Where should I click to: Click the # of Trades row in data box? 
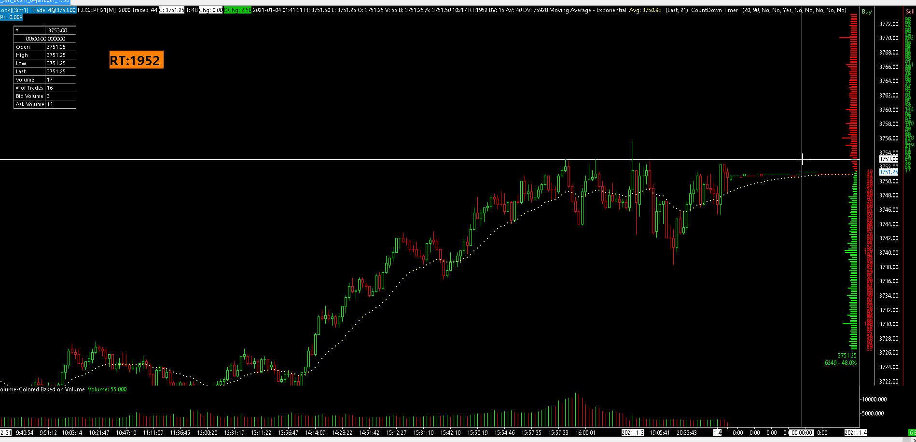(x=45, y=88)
